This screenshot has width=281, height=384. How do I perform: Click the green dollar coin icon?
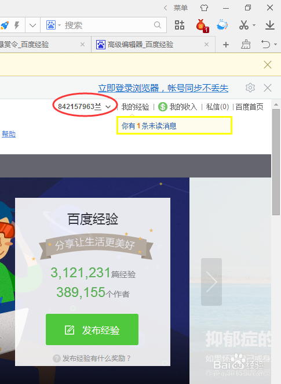tap(163, 107)
